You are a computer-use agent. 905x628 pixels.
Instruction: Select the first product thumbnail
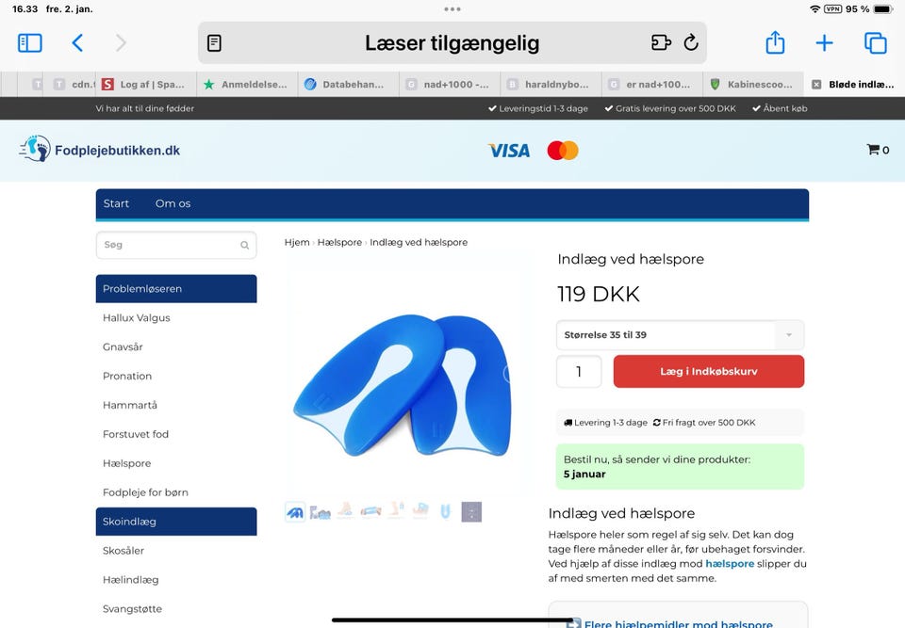295,512
